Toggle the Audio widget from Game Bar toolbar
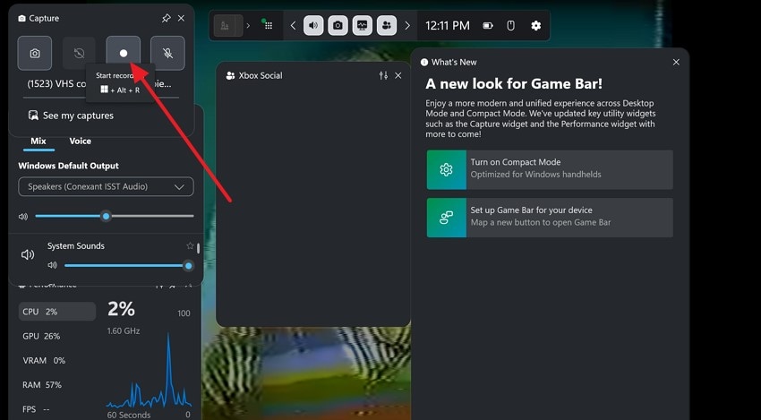The image size is (761, 420). tap(313, 26)
